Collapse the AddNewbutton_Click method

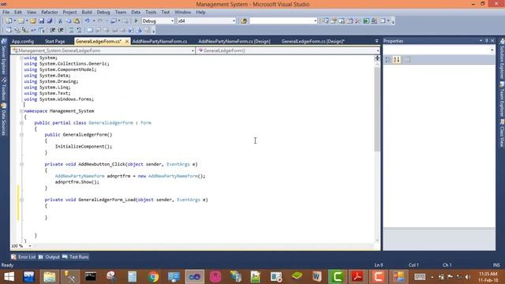pos(21,164)
